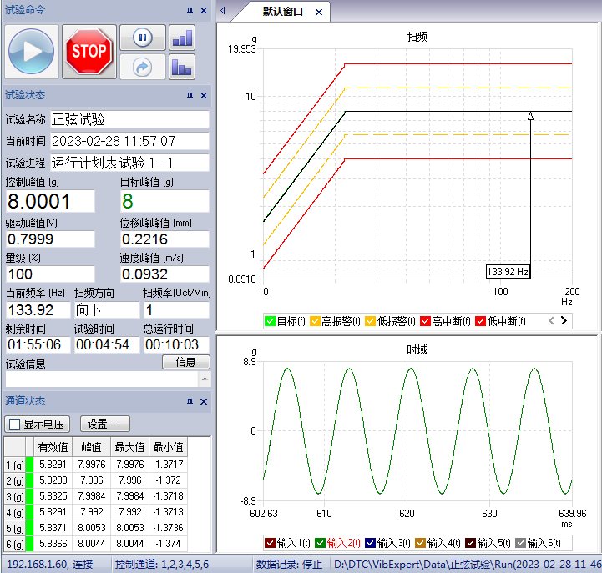Click the 试验时间 value 00:04:54
This screenshot has height=573, width=602.
pos(107,344)
